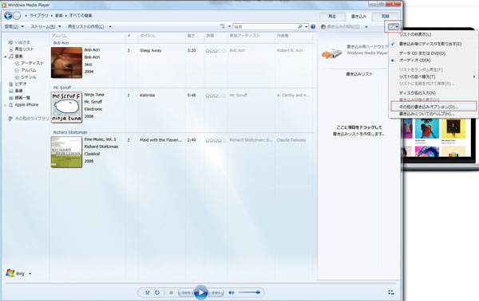
Task: Open 書き込みについてのヘルプ(H)... item
Action: point(426,114)
